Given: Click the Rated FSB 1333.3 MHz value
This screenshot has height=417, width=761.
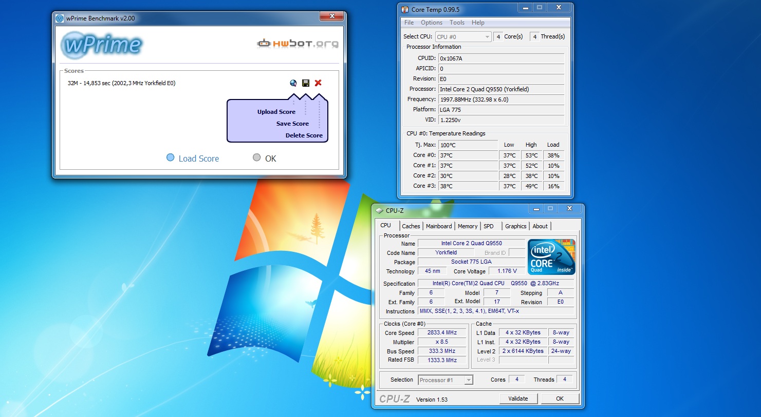Looking at the screenshot, I should 442,360.
